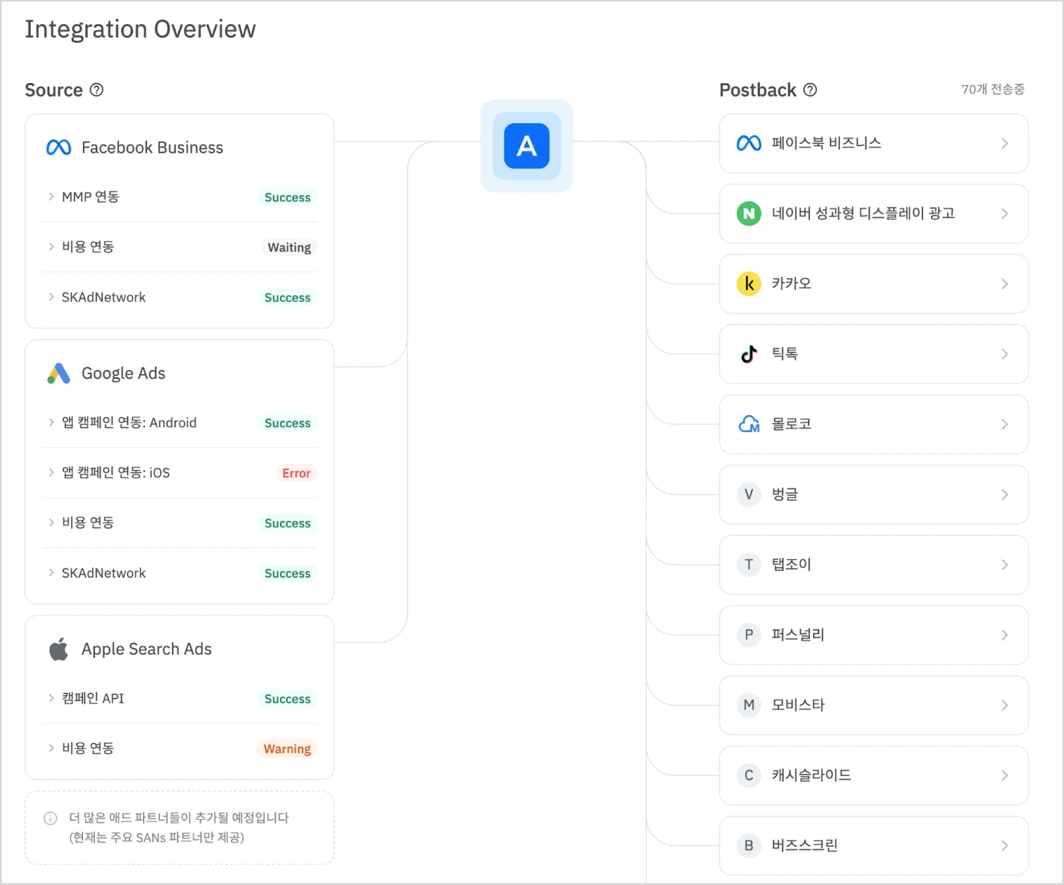Click the Apple logo in Apple Search Ads
This screenshot has width=1064, height=885.
click(x=59, y=649)
